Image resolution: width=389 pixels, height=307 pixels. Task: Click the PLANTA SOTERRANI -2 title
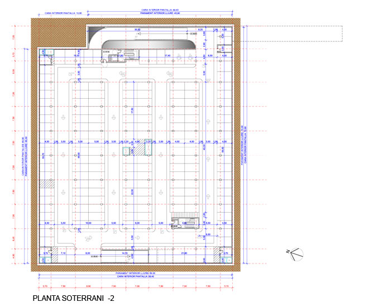coord(74,299)
